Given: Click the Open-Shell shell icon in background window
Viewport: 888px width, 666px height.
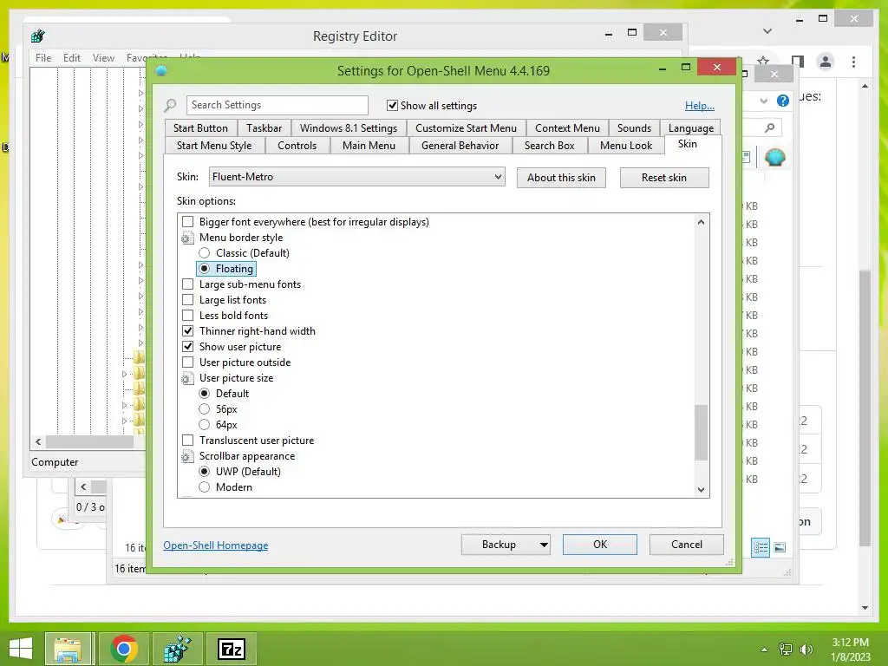Looking at the screenshot, I should coord(774,157).
